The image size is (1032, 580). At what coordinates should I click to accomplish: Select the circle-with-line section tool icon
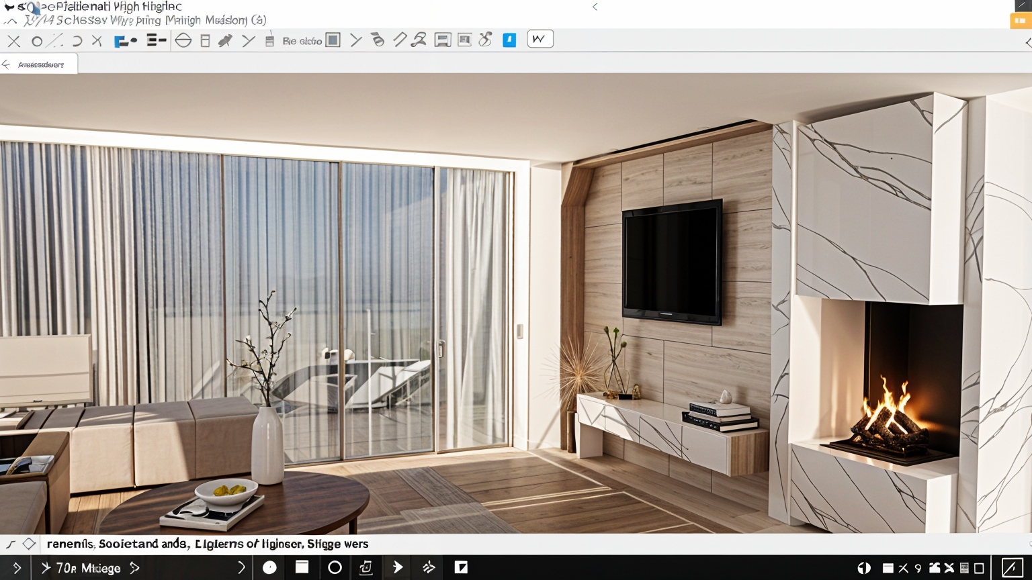pos(183,40)
